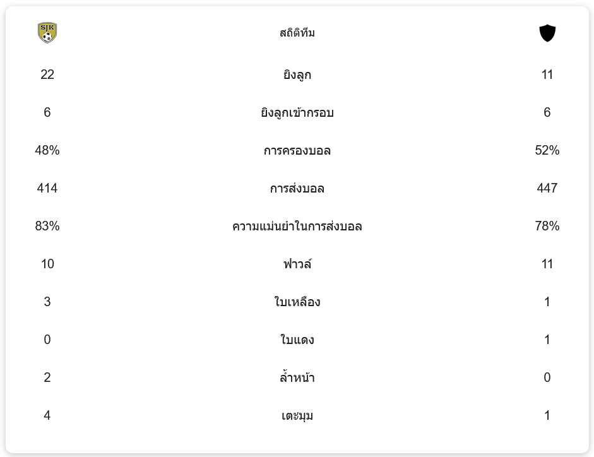The image size is (594, 457).
Task: Click the 52% possession value
Action: tap(547, 150)
